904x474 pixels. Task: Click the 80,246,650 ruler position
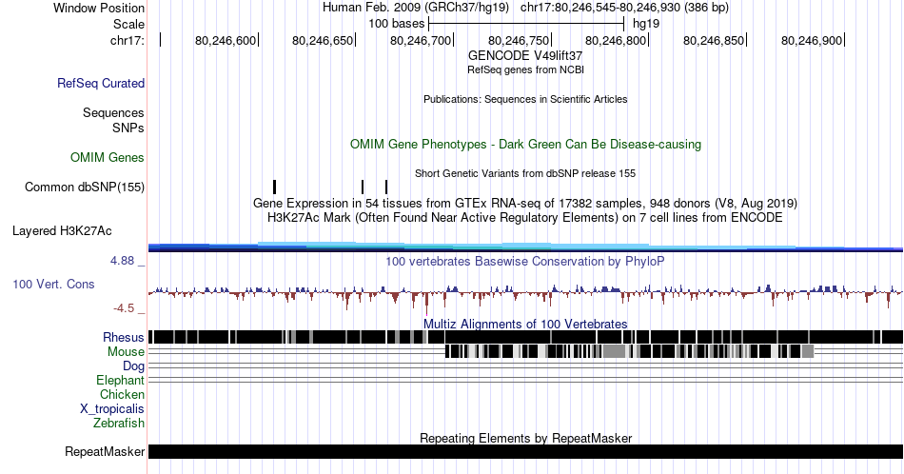(x=323, y=40)
